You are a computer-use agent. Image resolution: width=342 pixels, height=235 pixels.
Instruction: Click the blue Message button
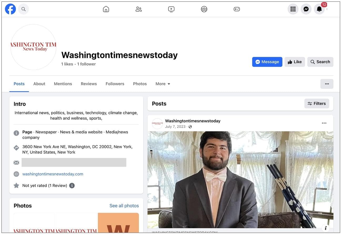267,62
